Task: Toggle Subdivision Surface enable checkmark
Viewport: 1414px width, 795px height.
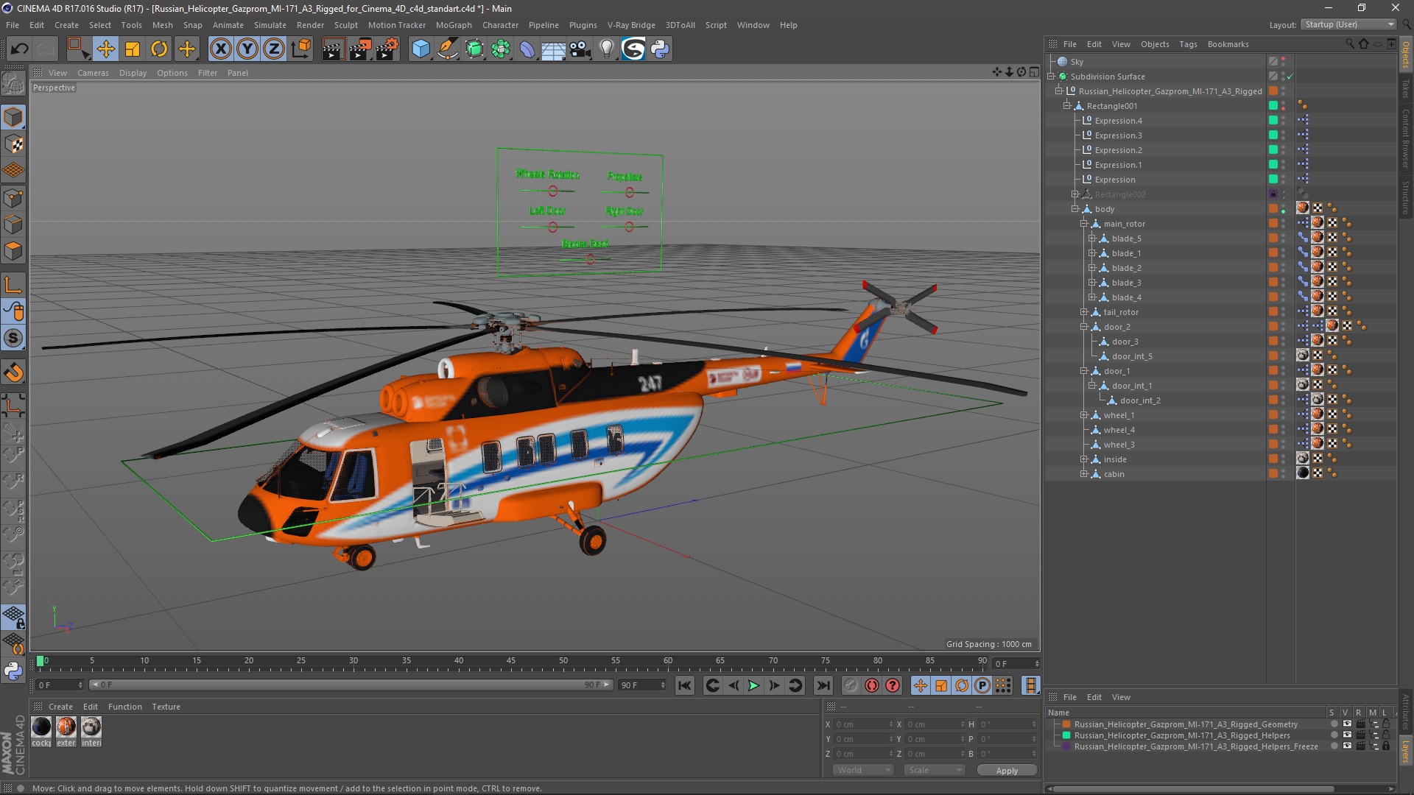Action: point(1290,77)
